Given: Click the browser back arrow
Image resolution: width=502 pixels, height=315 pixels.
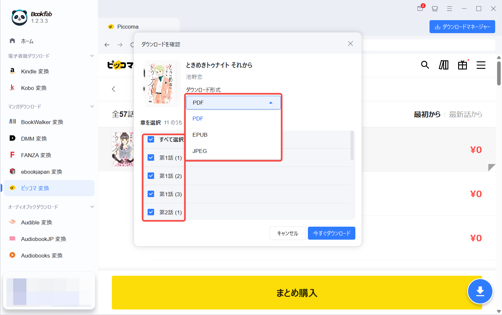Looking at the screenshot, I should pyautogui.click(x=107, y=45).
